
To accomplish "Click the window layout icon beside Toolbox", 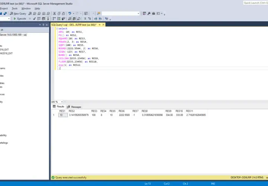I will pos(158,13).
